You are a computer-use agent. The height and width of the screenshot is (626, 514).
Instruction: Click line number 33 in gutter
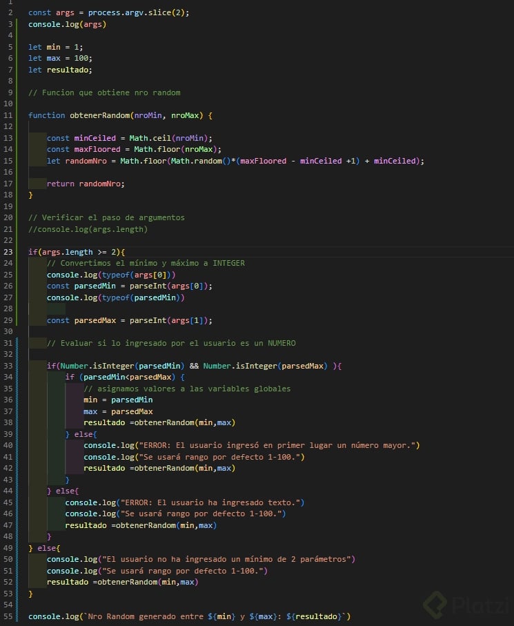pos(8,366)
